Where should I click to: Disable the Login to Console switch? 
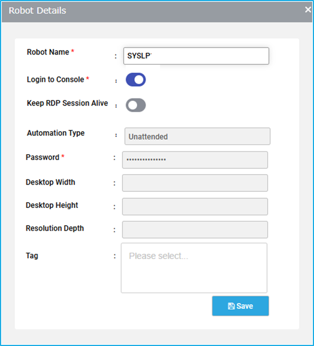point(136,80)
